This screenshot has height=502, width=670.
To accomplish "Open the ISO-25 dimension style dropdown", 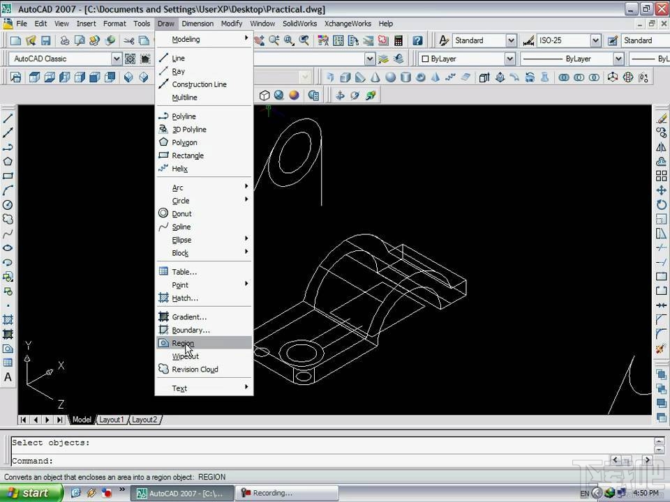I will [x=597, y=40].
